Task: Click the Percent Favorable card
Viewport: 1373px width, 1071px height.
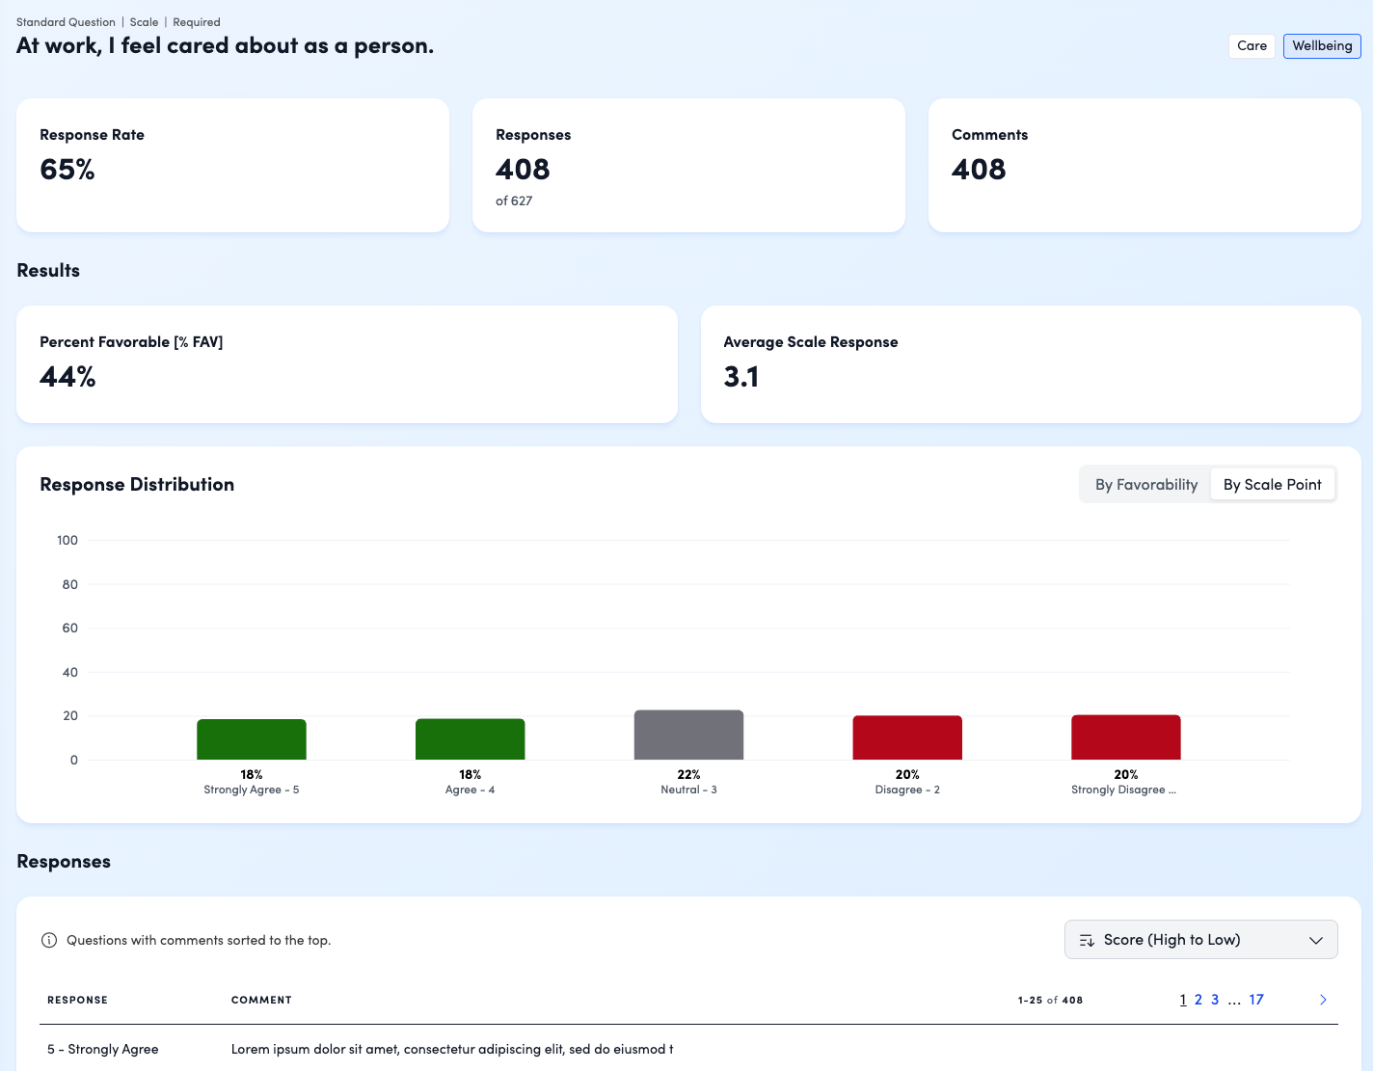Action: tap(347, 364)
